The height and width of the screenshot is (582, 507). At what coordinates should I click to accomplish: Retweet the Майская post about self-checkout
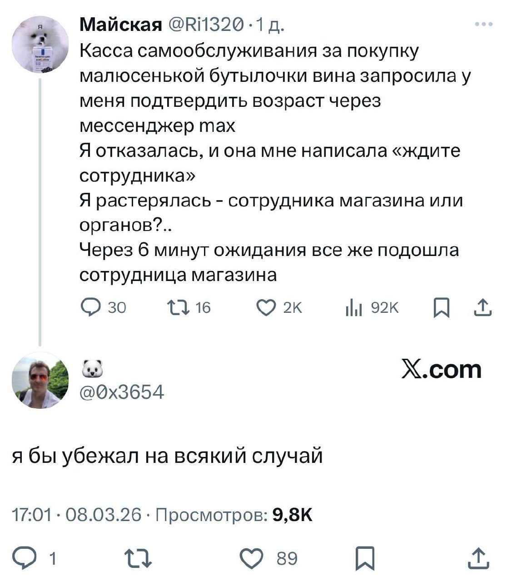tap(176, 308)
